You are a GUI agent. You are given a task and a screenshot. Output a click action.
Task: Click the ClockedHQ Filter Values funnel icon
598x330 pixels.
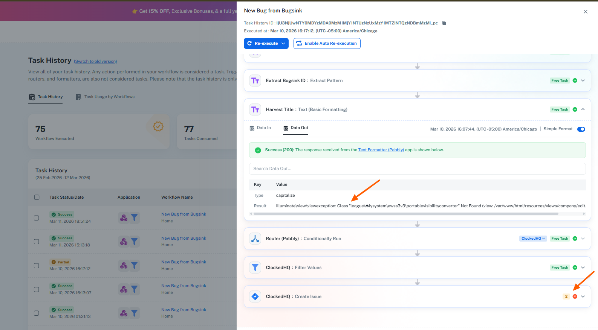[x=255, y=268]
